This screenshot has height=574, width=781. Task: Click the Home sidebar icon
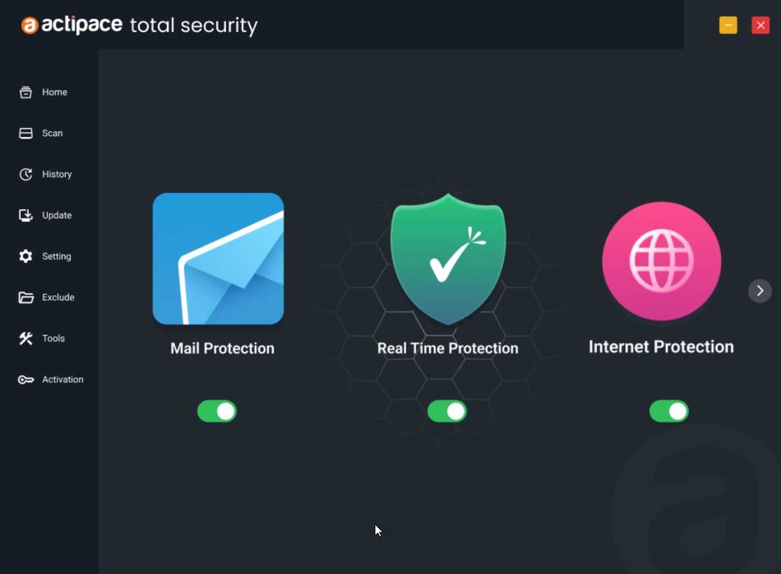click(x=26, y=92)
